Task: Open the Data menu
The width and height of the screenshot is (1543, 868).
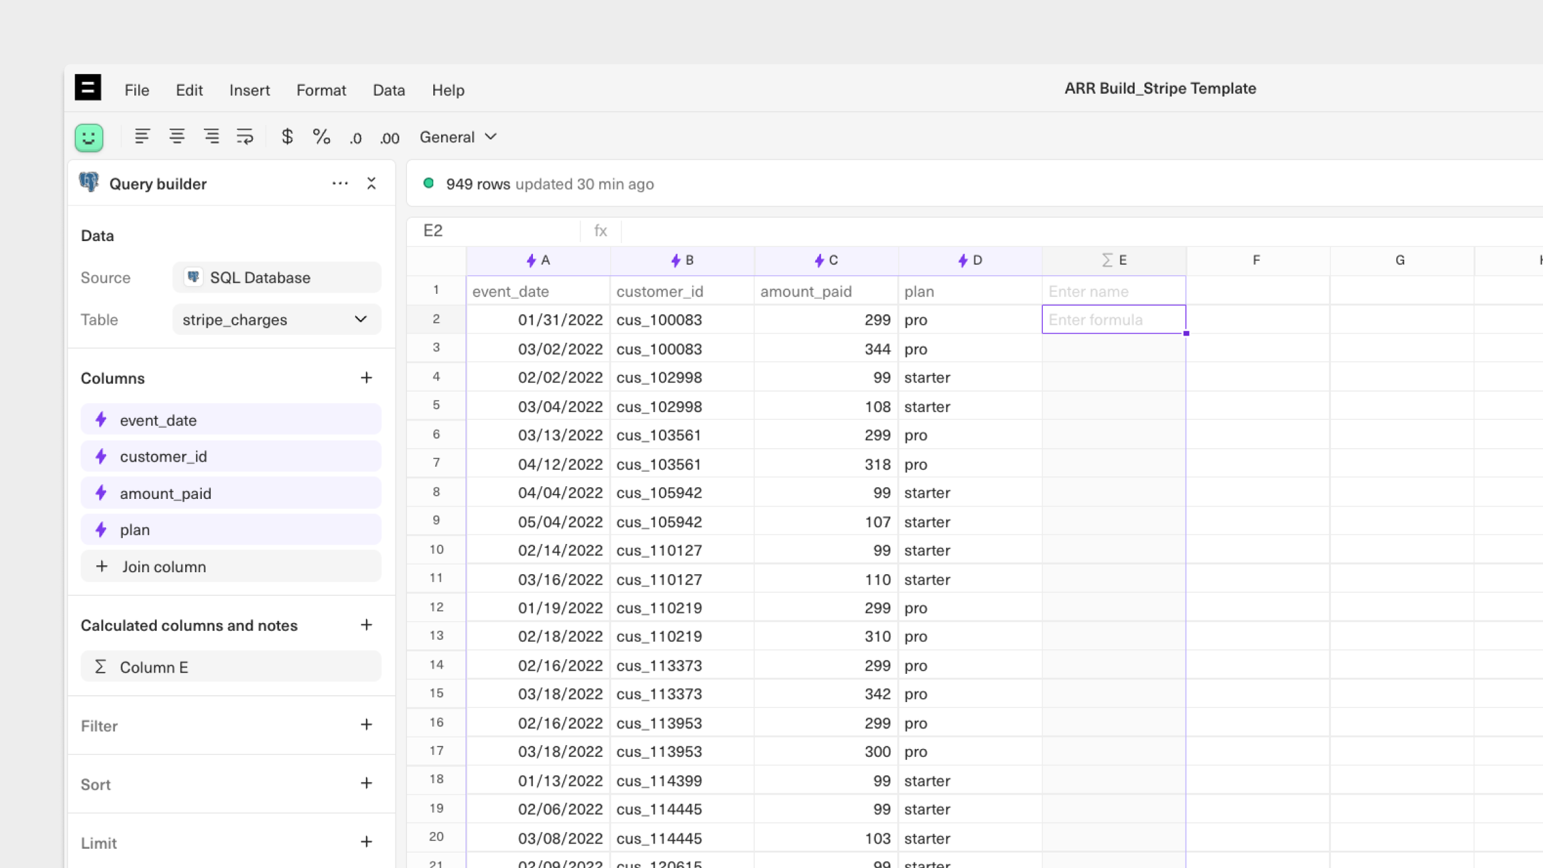Action: point(389,90)
